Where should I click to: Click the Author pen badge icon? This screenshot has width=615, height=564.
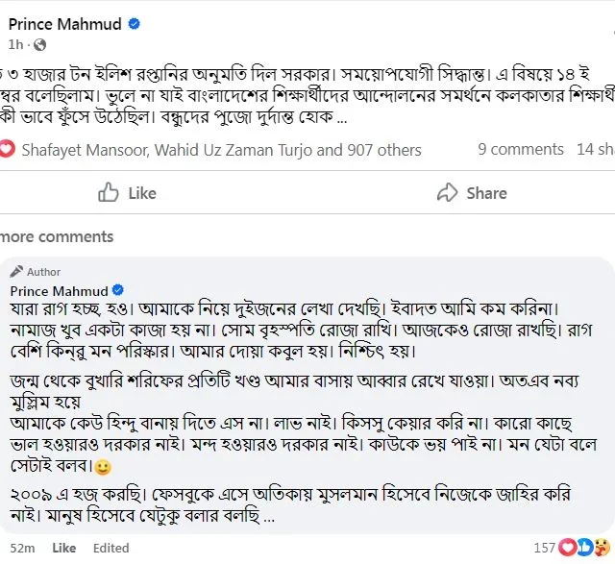(16, 271)
